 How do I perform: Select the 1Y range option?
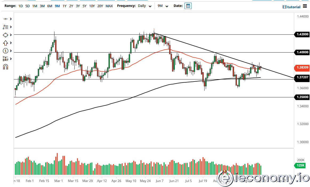[64, 6]
